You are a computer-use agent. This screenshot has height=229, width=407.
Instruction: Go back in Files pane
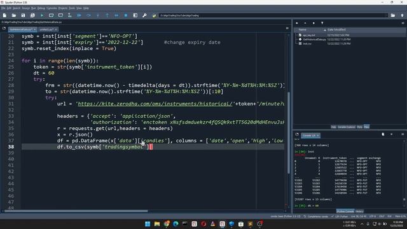[x=297, y=23]
